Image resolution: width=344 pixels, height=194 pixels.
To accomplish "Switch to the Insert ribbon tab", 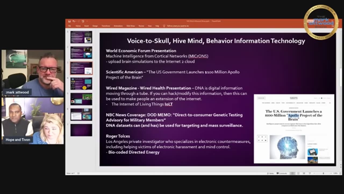I will (x=87, y=26).
